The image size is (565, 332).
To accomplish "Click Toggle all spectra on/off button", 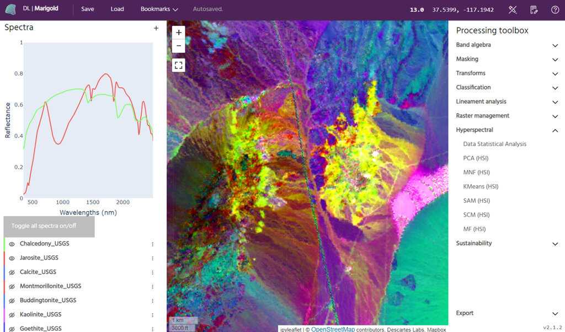I will coord(49,226).
